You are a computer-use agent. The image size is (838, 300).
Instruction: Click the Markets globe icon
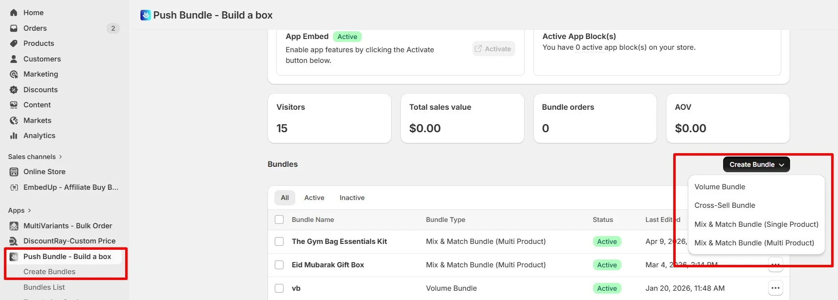pos(14,120)
